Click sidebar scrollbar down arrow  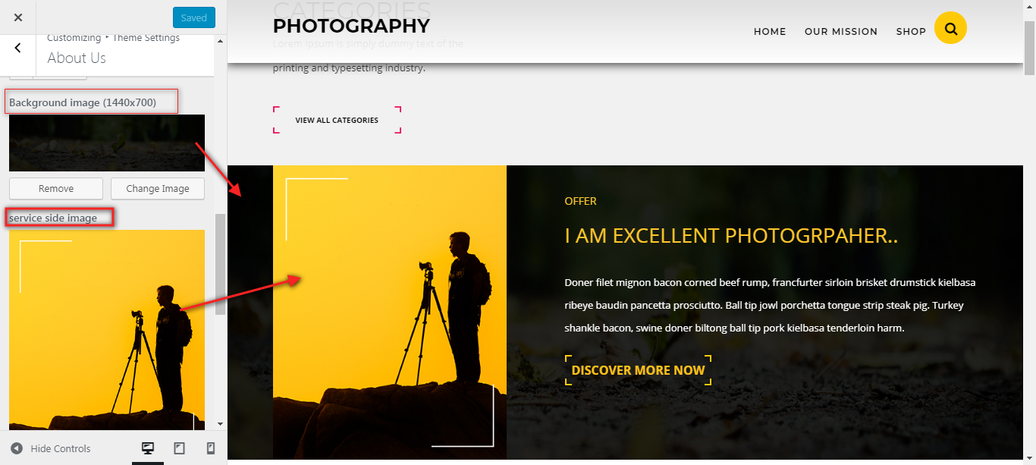coord(221,424)
